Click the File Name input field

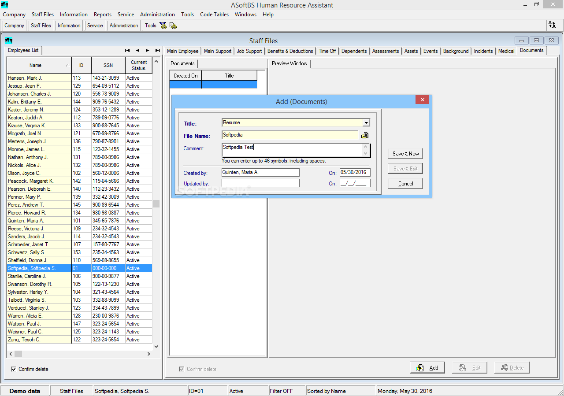(290, 135)
